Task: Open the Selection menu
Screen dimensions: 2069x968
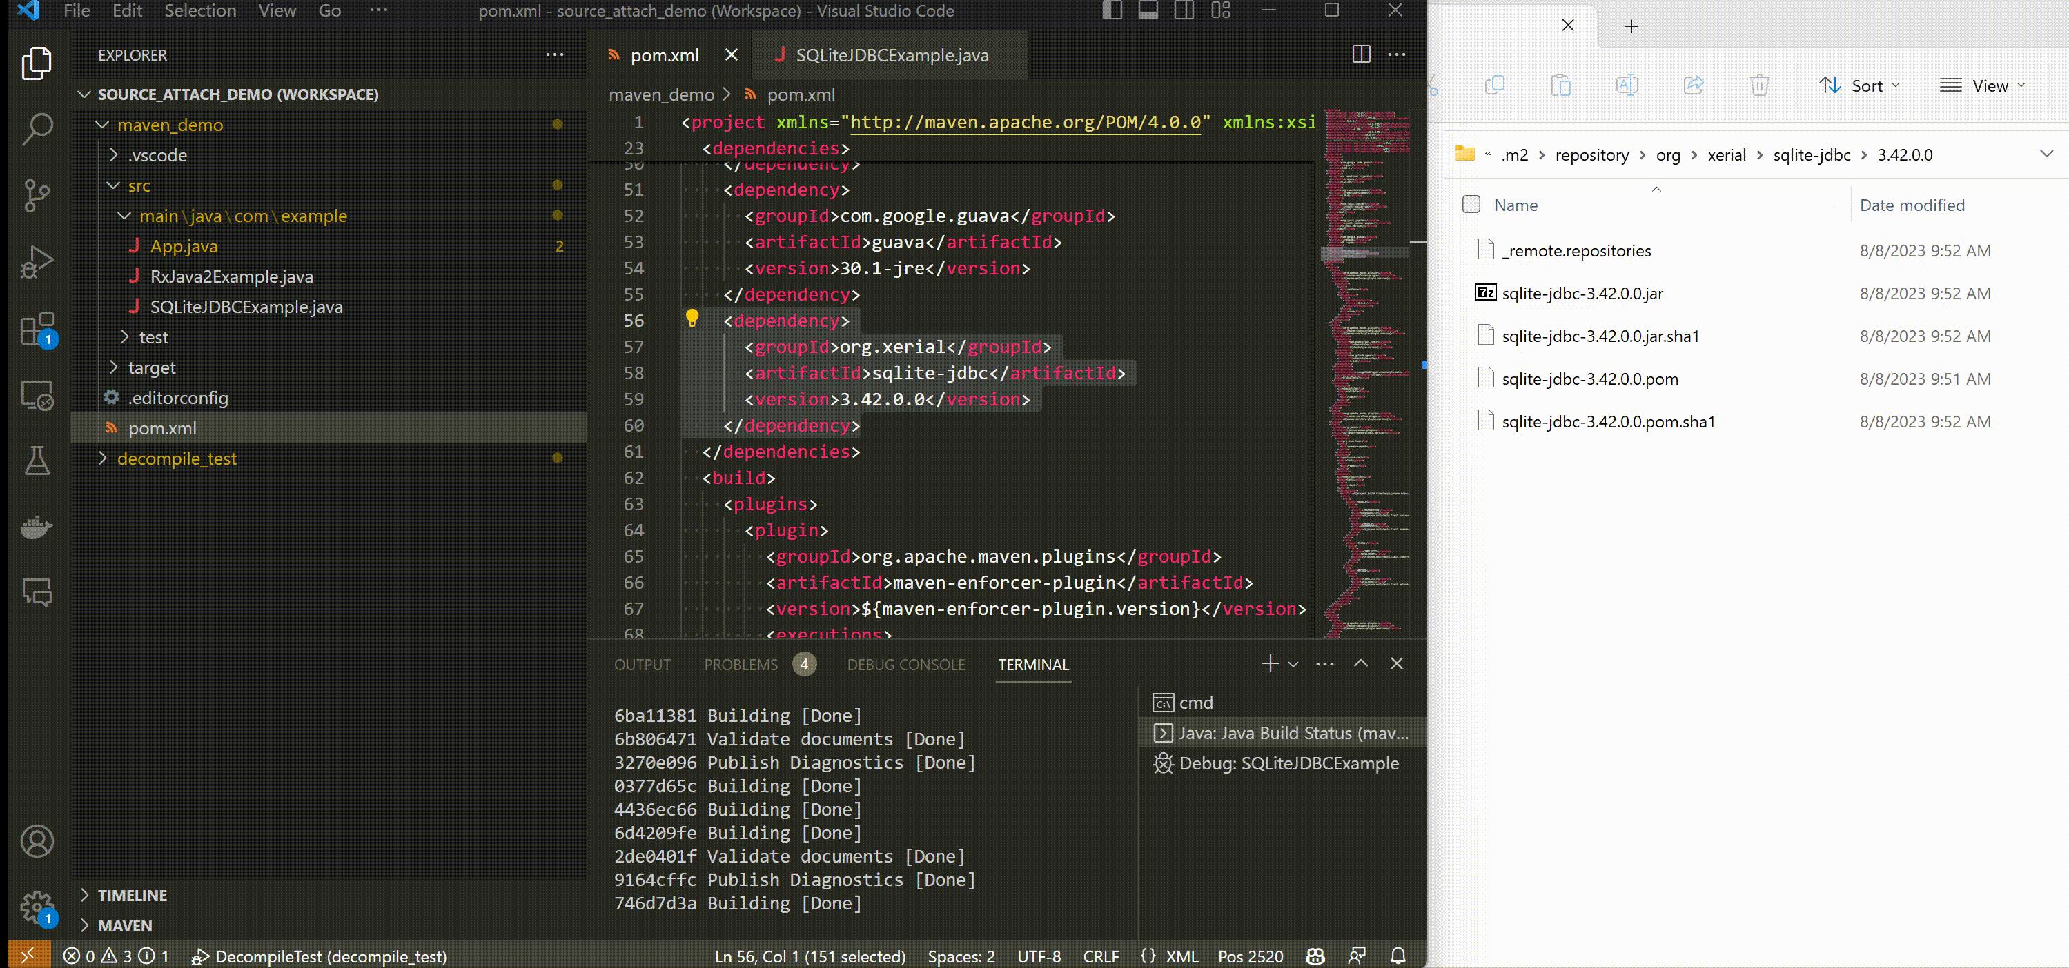Action: [x=200, y=10]
